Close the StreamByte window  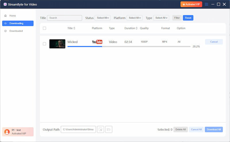224,4
